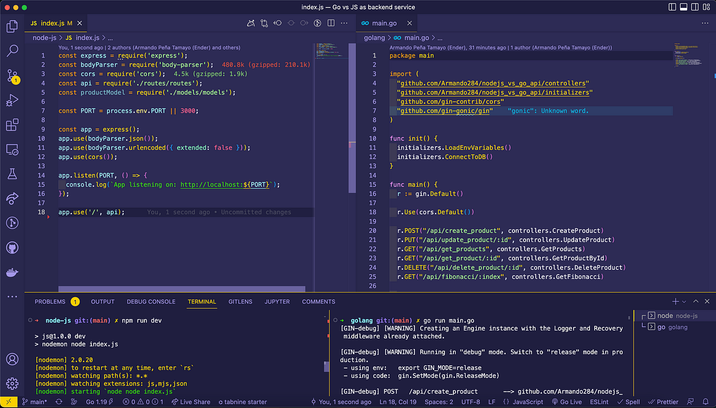
Task: Maximize the terminal panel with the chevron
Action: [695, 302]
